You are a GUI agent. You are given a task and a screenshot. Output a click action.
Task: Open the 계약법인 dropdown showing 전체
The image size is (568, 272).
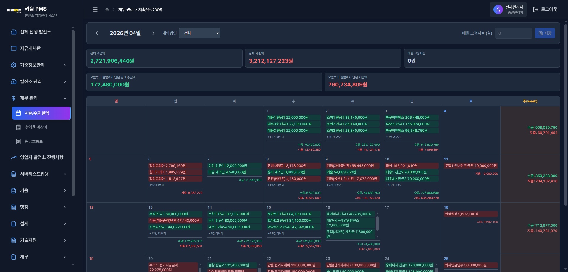(x=200, y=33)
